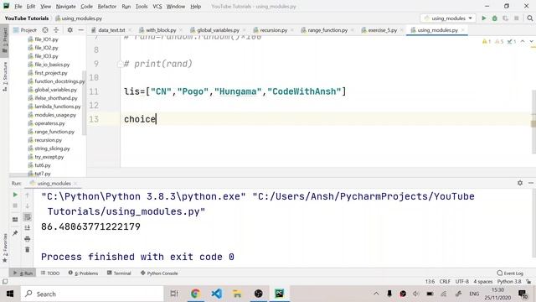The height and width of the screenshot is (302, 536).
Task: Collapse all in the Project panel toolbar
Action: tap(56, 30)
